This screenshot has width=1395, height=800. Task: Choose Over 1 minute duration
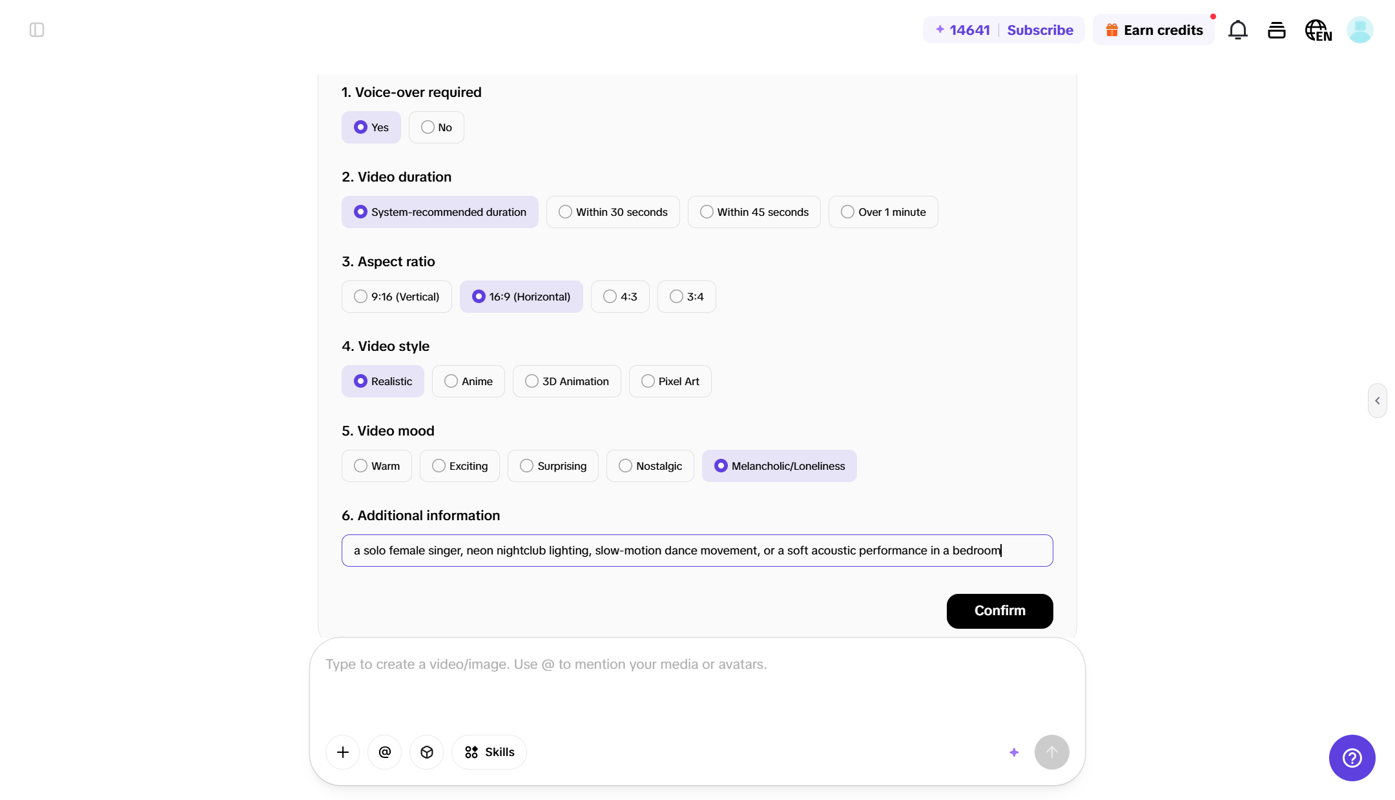click(883, 212)
